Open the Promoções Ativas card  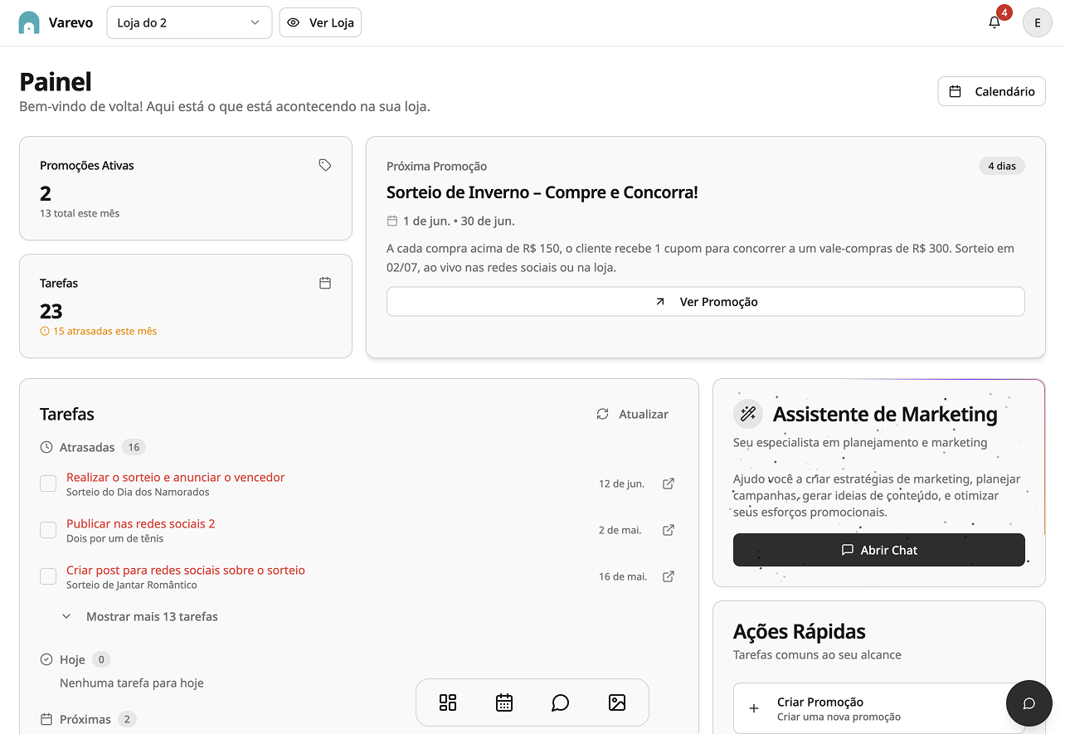[186, 188]
